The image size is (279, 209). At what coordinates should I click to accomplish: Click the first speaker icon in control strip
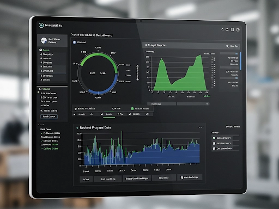pos(74,114)
